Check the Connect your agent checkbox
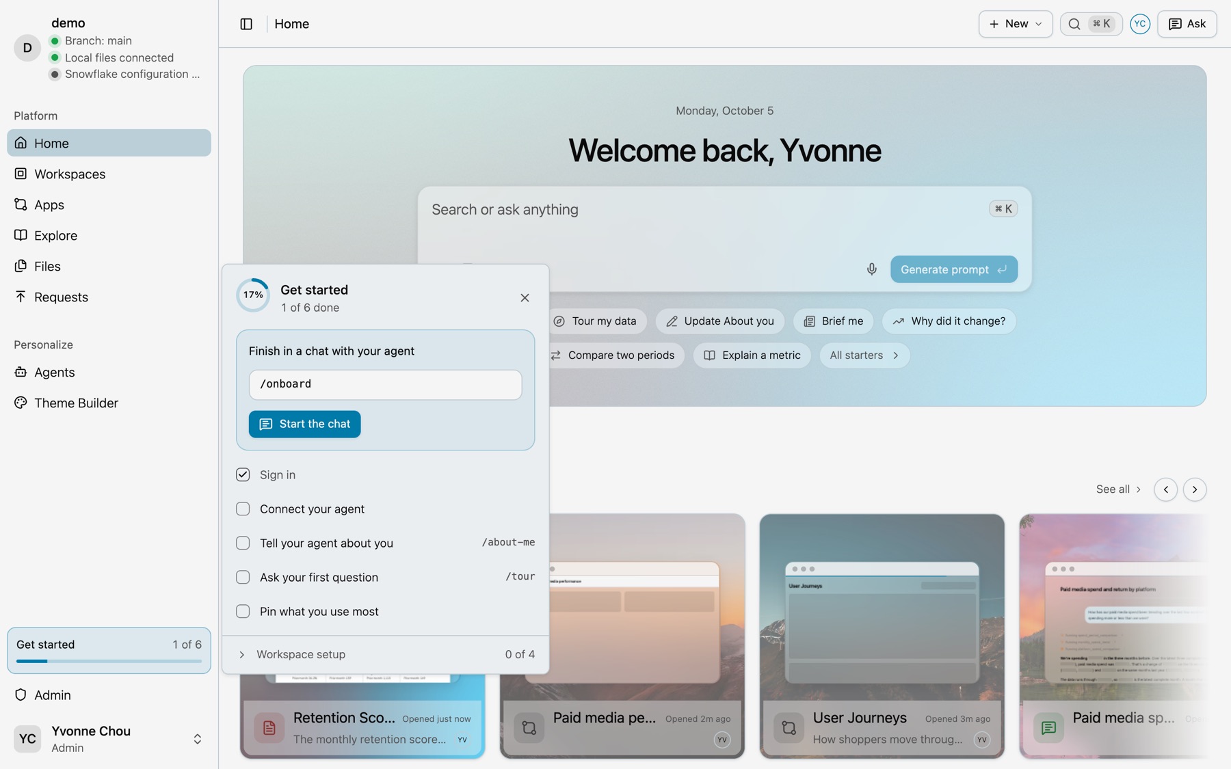This screenshot has height=769, width=1231. [x=243, y=509]
